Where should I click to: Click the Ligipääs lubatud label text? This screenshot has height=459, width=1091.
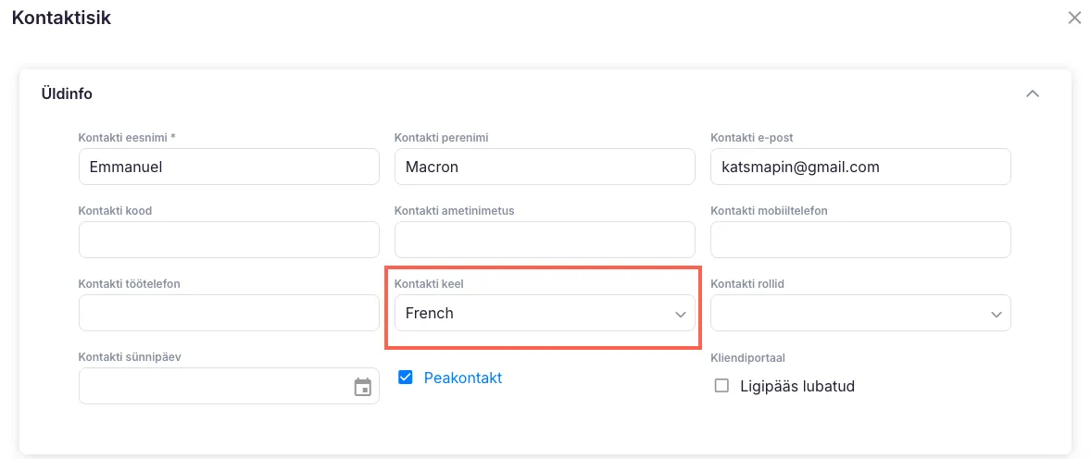[x=796, y=386]
